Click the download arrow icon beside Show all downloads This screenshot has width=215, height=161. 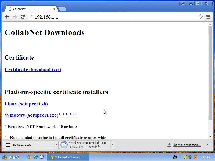tap(169, 145)
